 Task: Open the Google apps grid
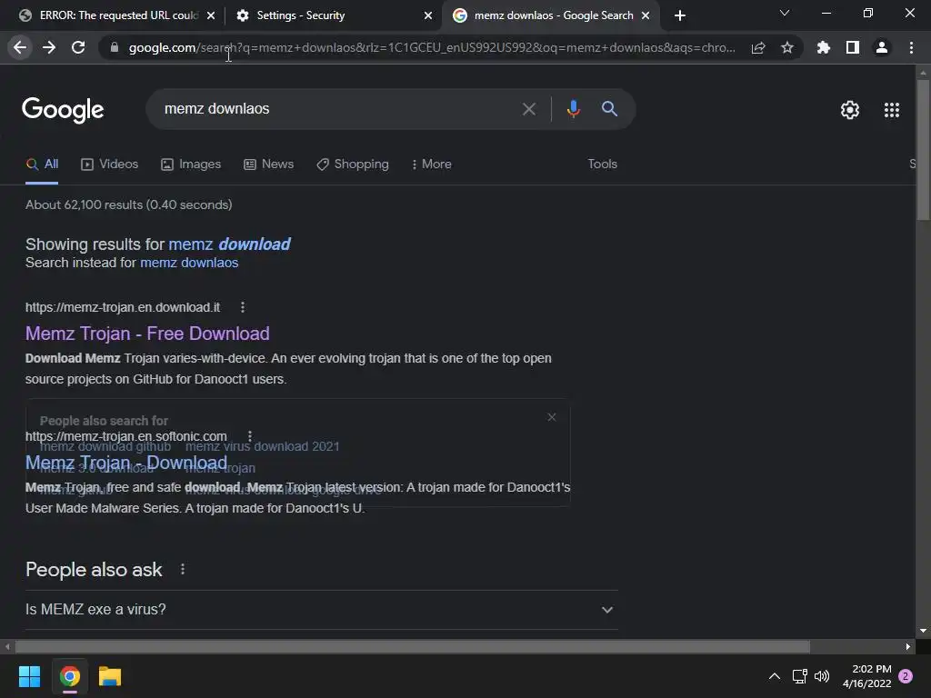891,110
